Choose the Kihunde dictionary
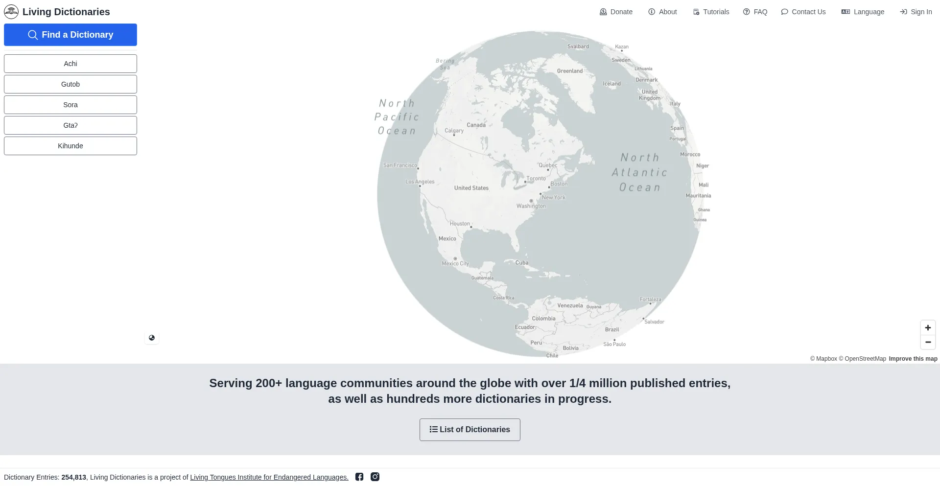This screenshot has height=486, width=940. (70, 146)
